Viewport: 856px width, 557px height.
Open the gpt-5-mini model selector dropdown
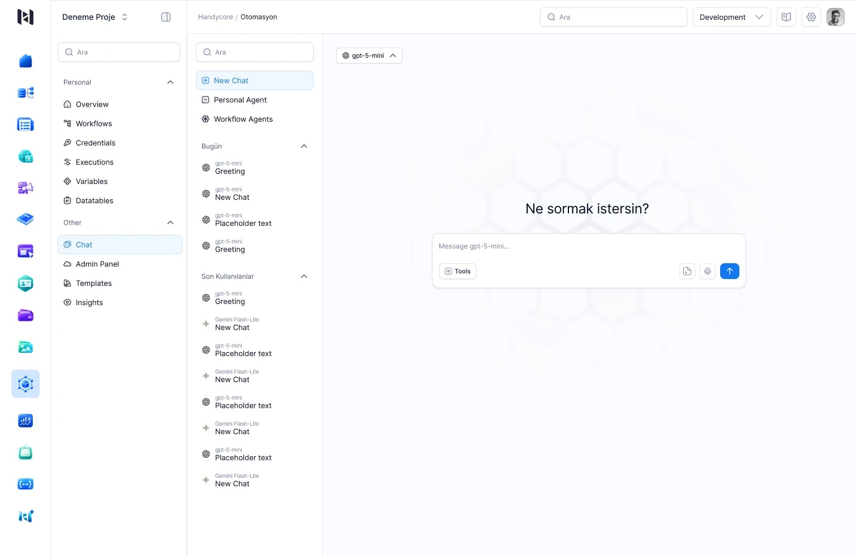369,55
